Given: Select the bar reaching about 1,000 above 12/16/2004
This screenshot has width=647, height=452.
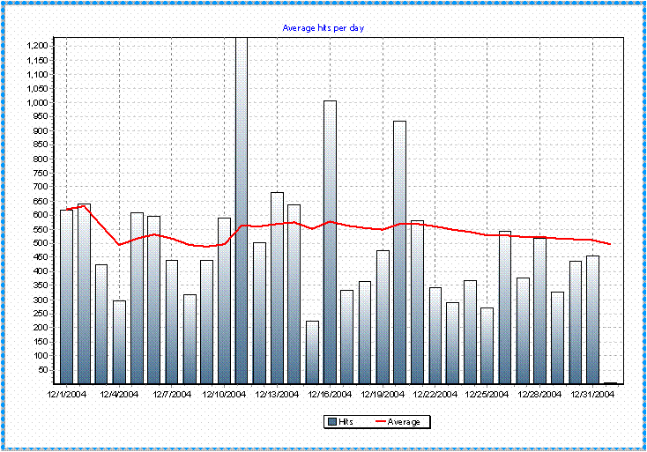Looking at the screenshot, I should 330,242.
